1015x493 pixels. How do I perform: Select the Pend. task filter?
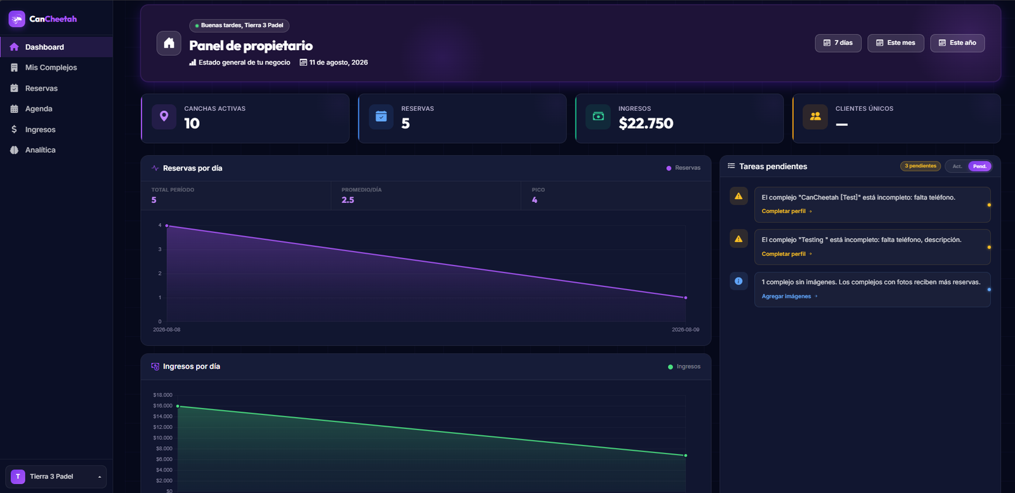pos(979,166)
